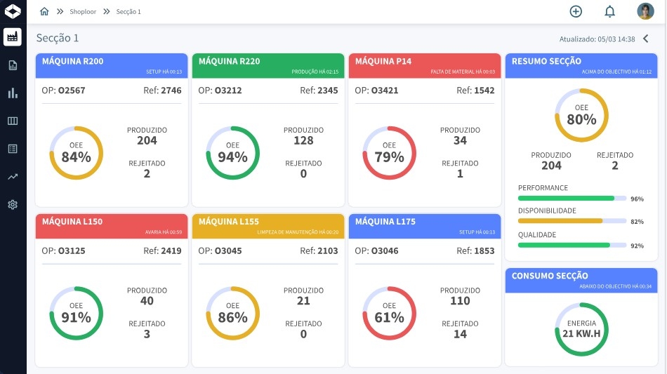Click the Energia 21 KW.H gauge
667x374 pixels.
click(581, 328)
